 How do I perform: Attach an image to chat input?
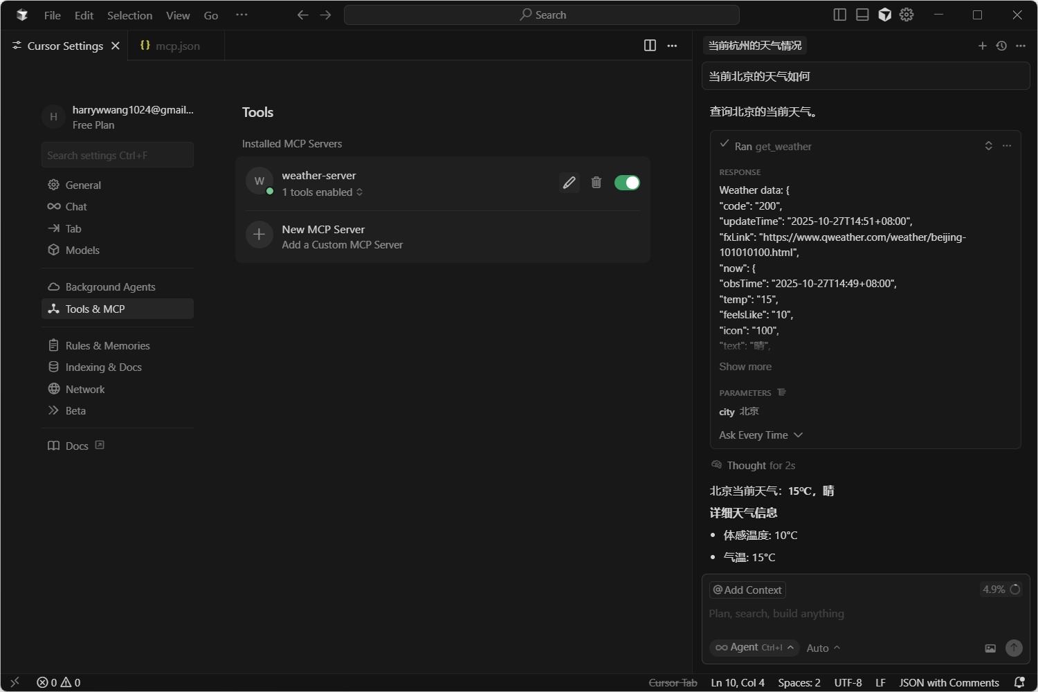[990, 648]
